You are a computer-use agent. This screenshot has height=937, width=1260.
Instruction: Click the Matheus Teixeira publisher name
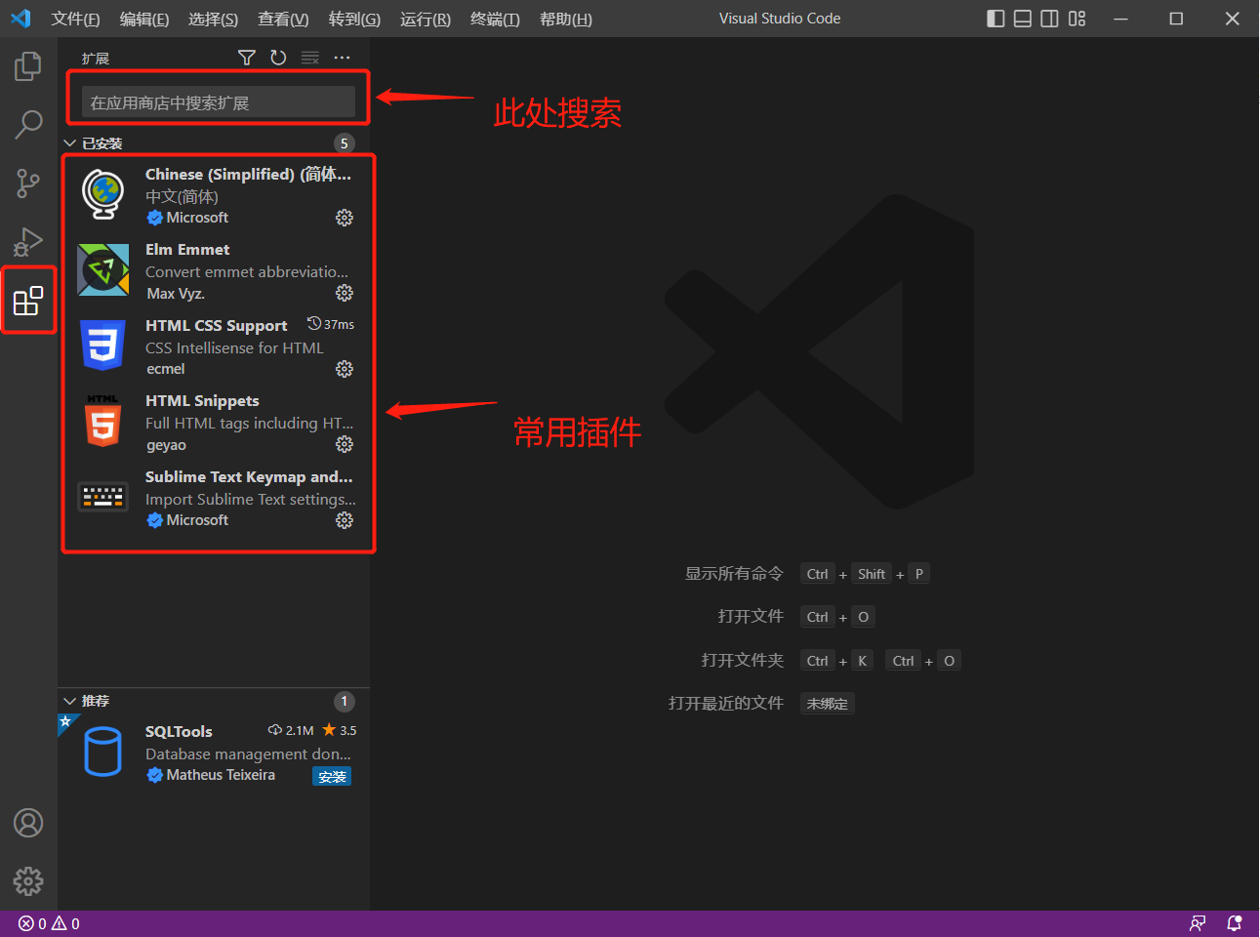221,775
